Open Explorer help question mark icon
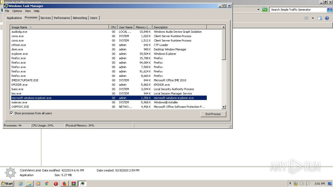This screenshot has width=333, height=187. tap(327, 18)
